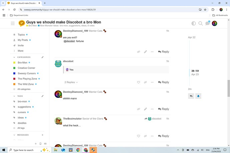Open Outlook from the taskbar
The height and width of the screenshot is (153, 230).
click(x=63, y=150)
